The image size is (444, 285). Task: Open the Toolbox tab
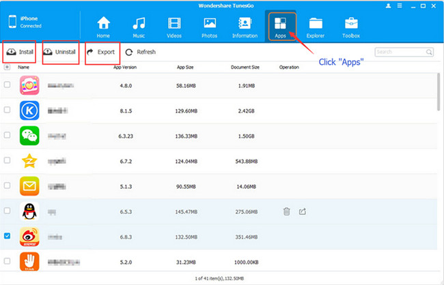[x=351, y=27]
